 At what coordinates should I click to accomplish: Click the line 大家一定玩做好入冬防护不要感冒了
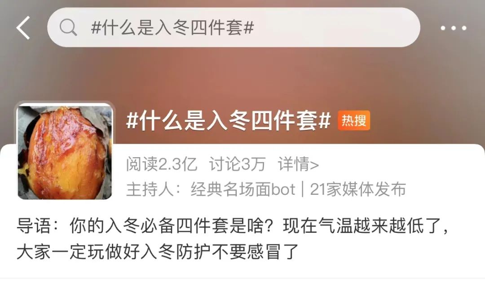158,252
